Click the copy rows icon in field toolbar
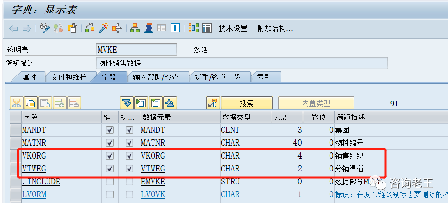The width and height of the screenshot is (448, 203). tap(31, 103)
